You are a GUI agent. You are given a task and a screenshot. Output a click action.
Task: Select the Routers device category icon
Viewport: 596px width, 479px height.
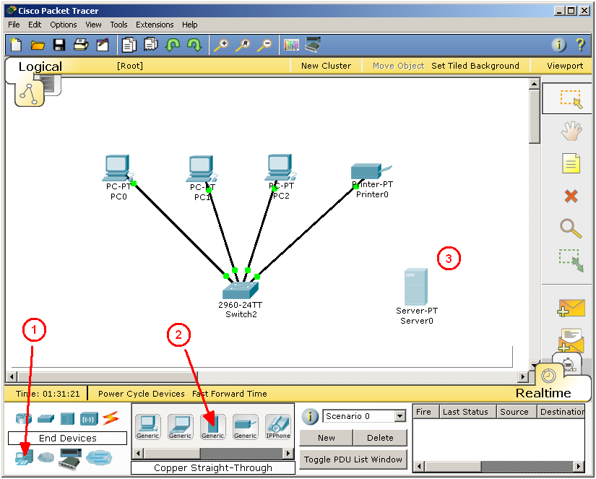[24, 418]
